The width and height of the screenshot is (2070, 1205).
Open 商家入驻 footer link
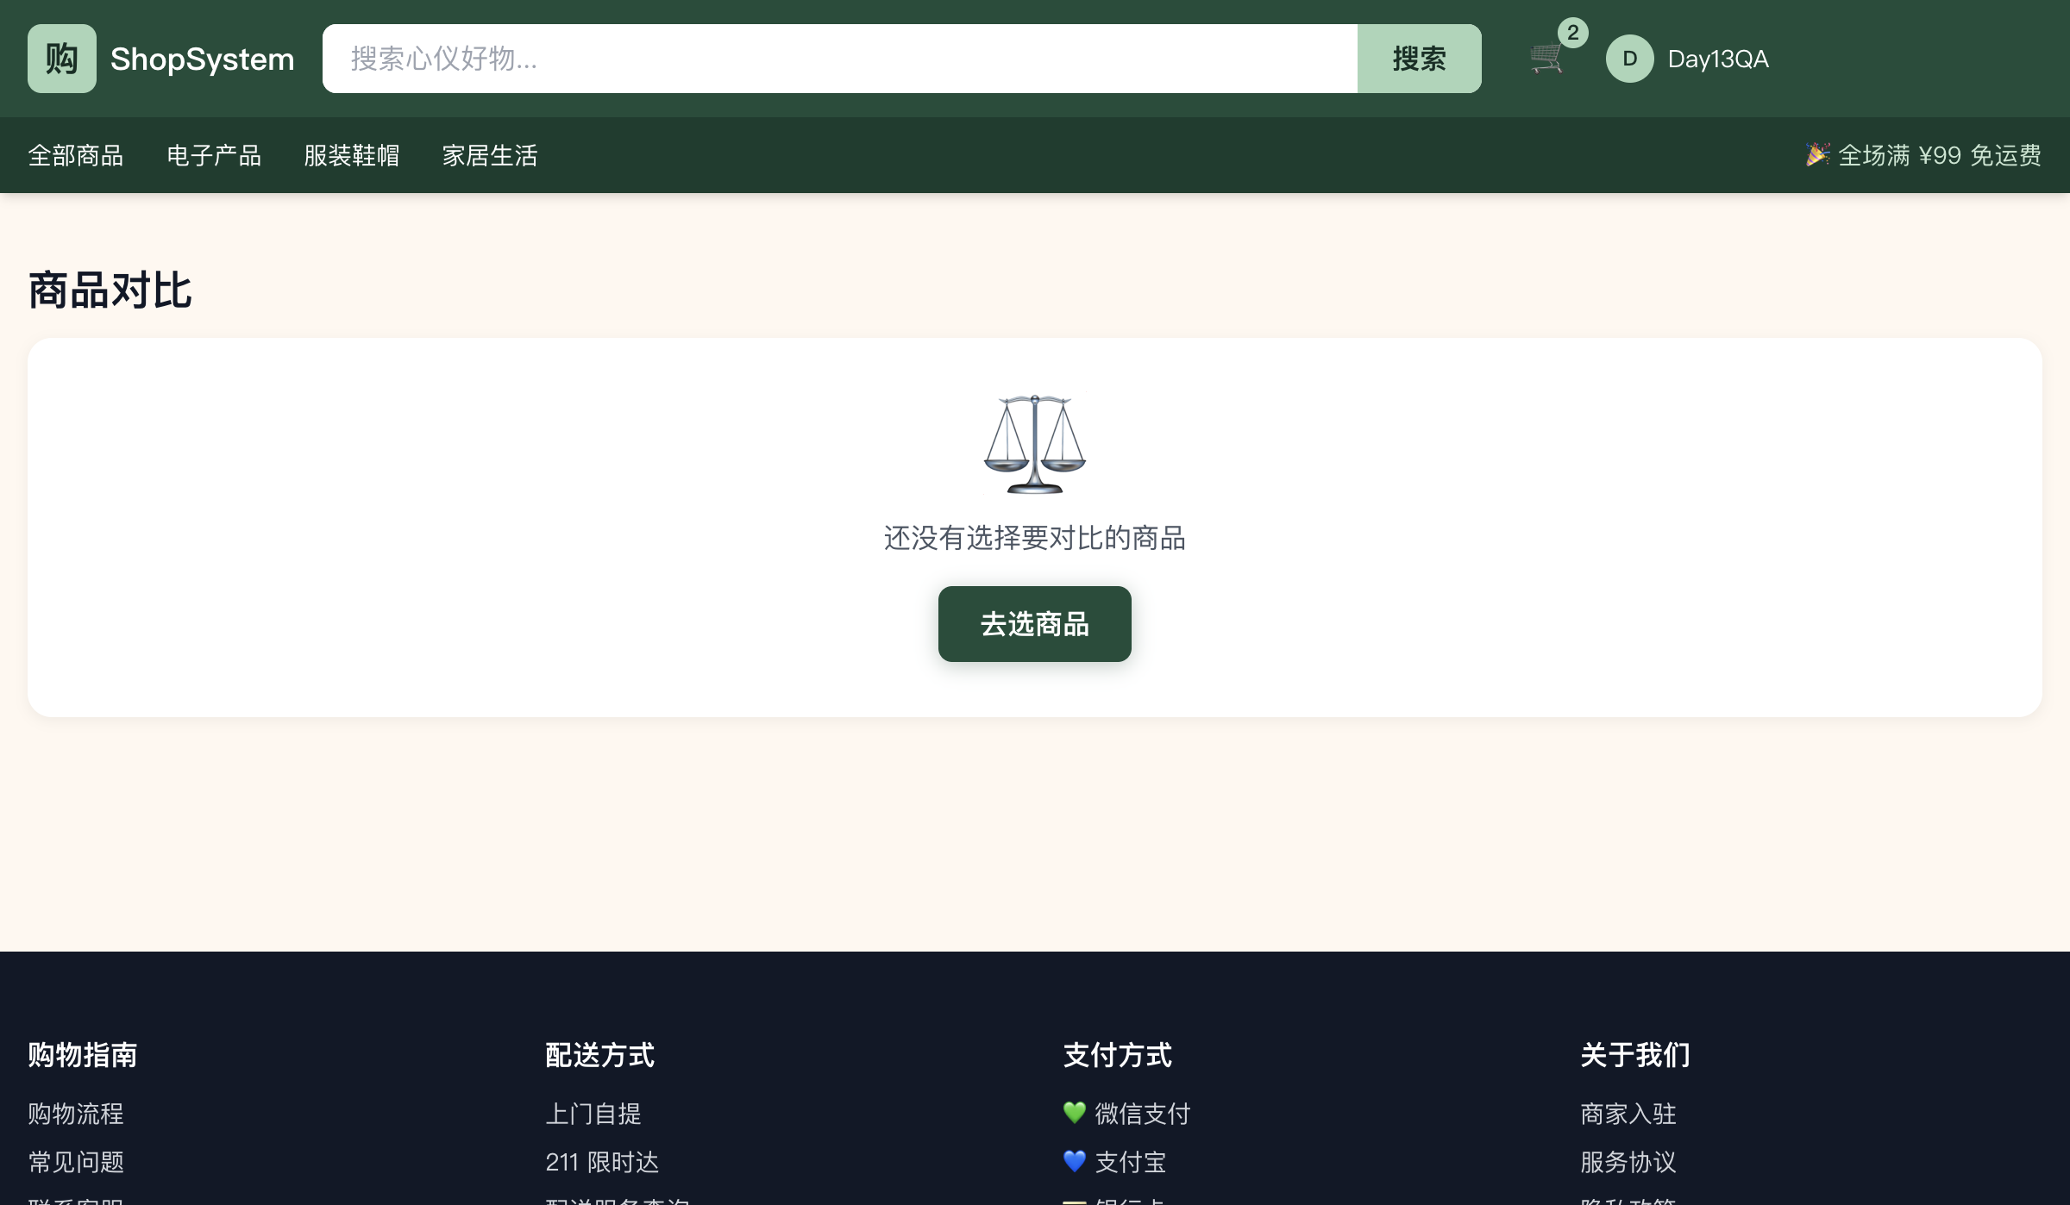point(1628,1114)
